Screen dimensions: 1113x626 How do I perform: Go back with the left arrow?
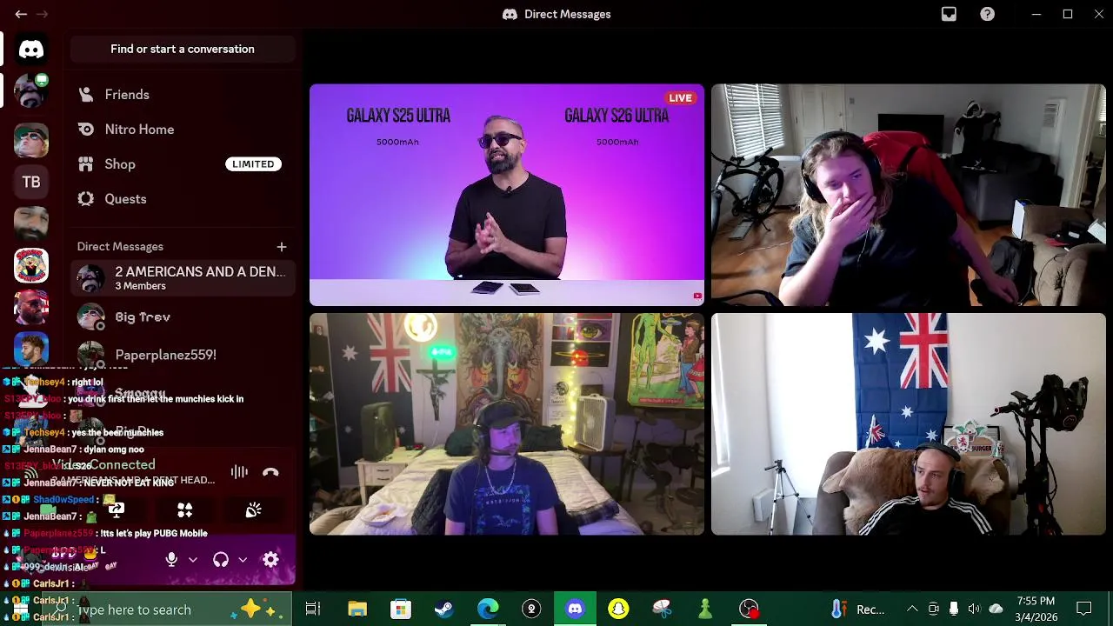21,14
